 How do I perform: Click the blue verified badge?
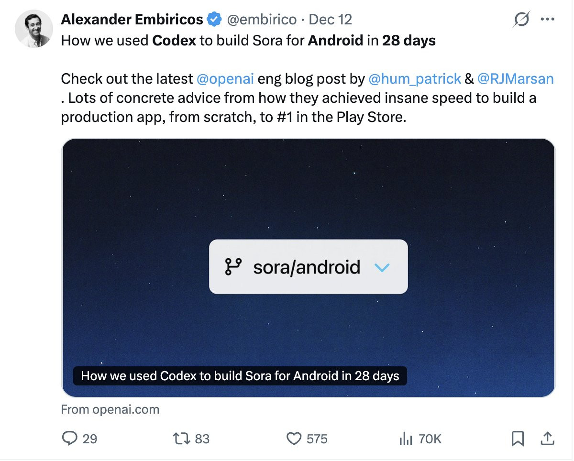[214, 20]
